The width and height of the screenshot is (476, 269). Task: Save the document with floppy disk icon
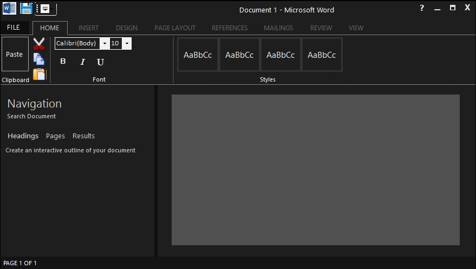tap(26, 8)
